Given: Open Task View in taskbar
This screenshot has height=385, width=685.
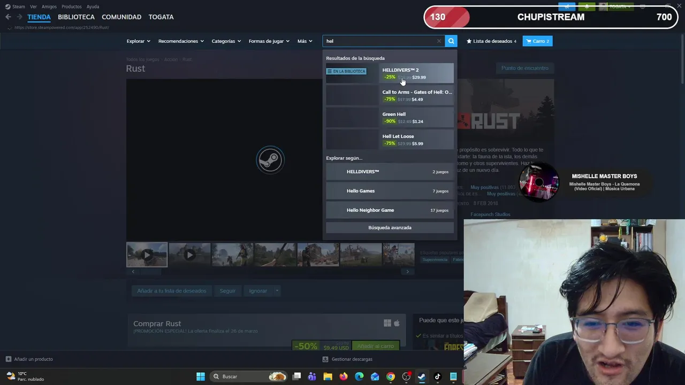Looking at the screenshot, I should click(297, 376).
